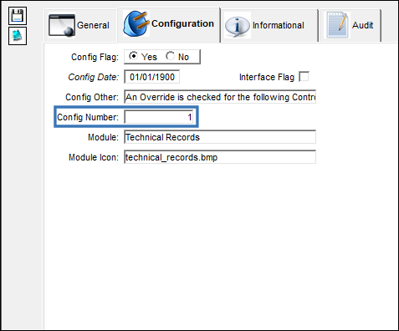The image size is (399, 331).
Task: Set Config Flag to Yes
Action: (x=134, y=56)
